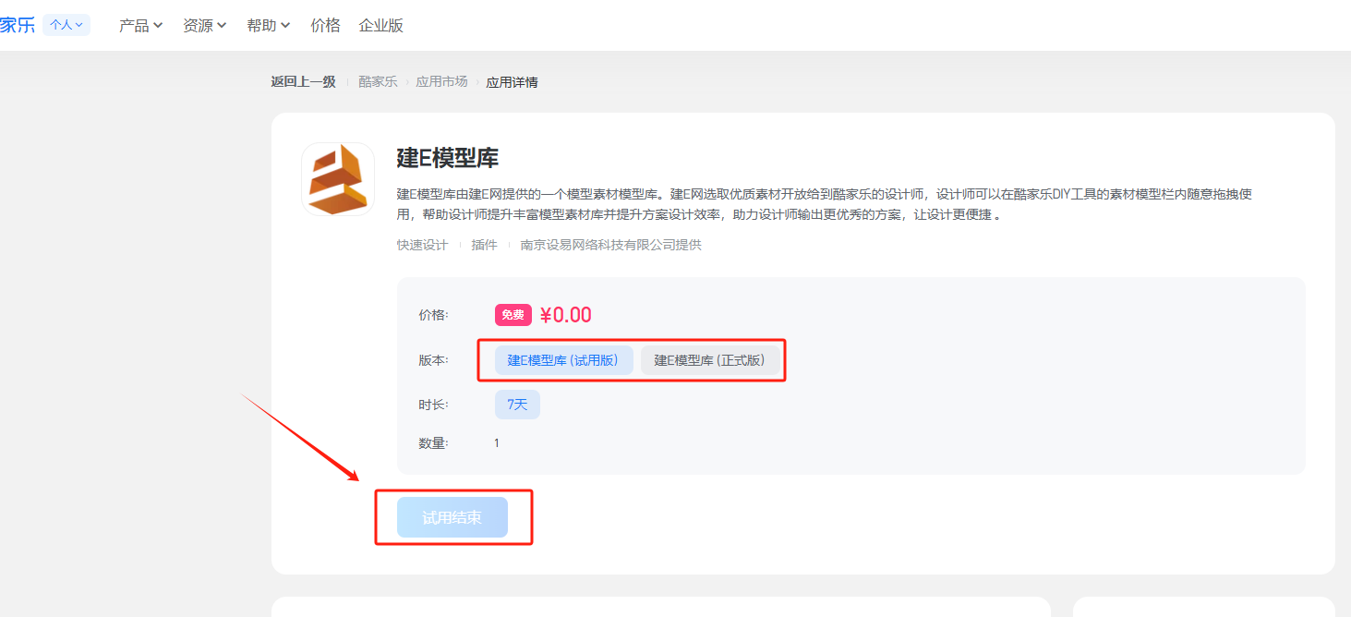Open the 企业版 nav item
Screen dimensions: 1351x617
(380, 26)
